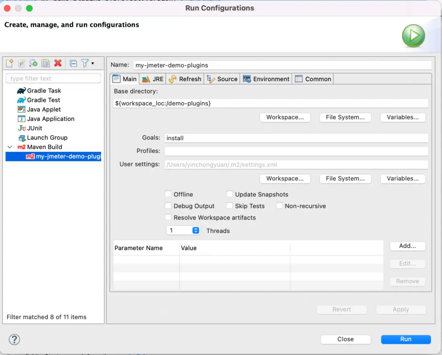Image resolution: width=442 pixels, height=355 pixels.
Task: Switch to the JRE tab
Action: [153, 79]
